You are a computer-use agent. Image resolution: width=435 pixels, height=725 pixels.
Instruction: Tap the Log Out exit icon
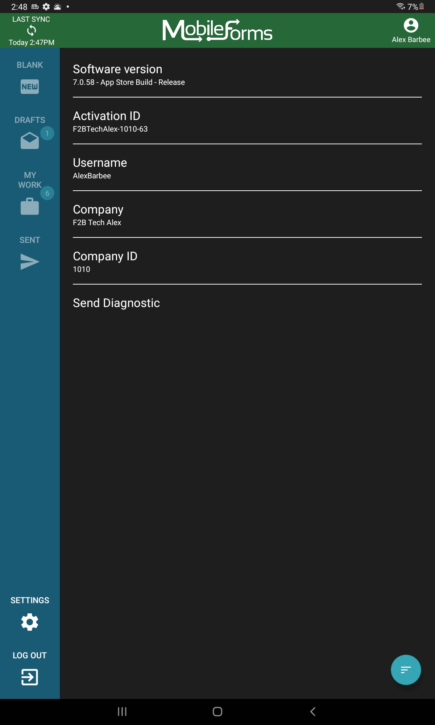coord(30,677)
